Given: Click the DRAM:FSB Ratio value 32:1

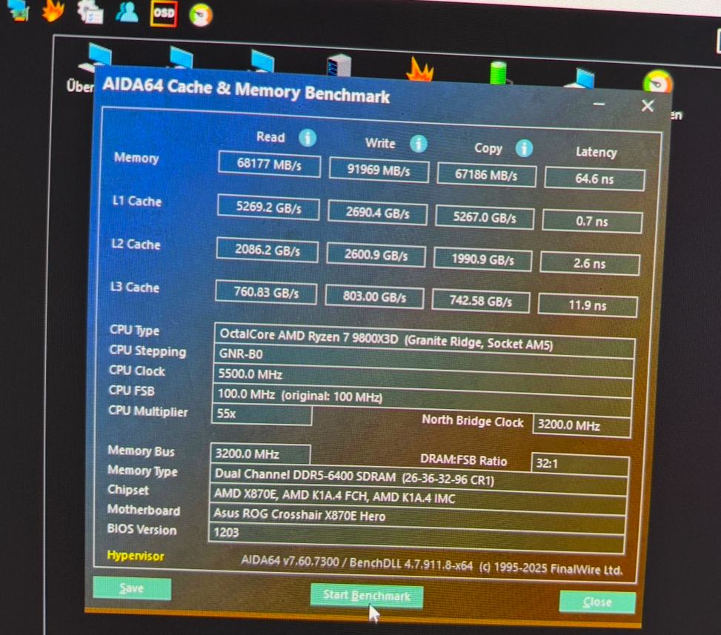Looking at the screenshot, I should (579, 464).
